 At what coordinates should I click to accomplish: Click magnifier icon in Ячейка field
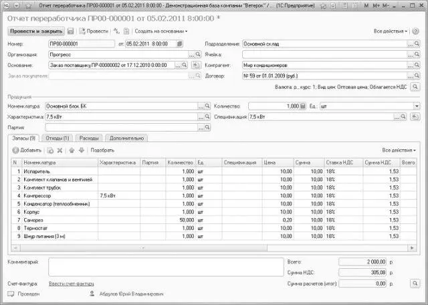417,54
